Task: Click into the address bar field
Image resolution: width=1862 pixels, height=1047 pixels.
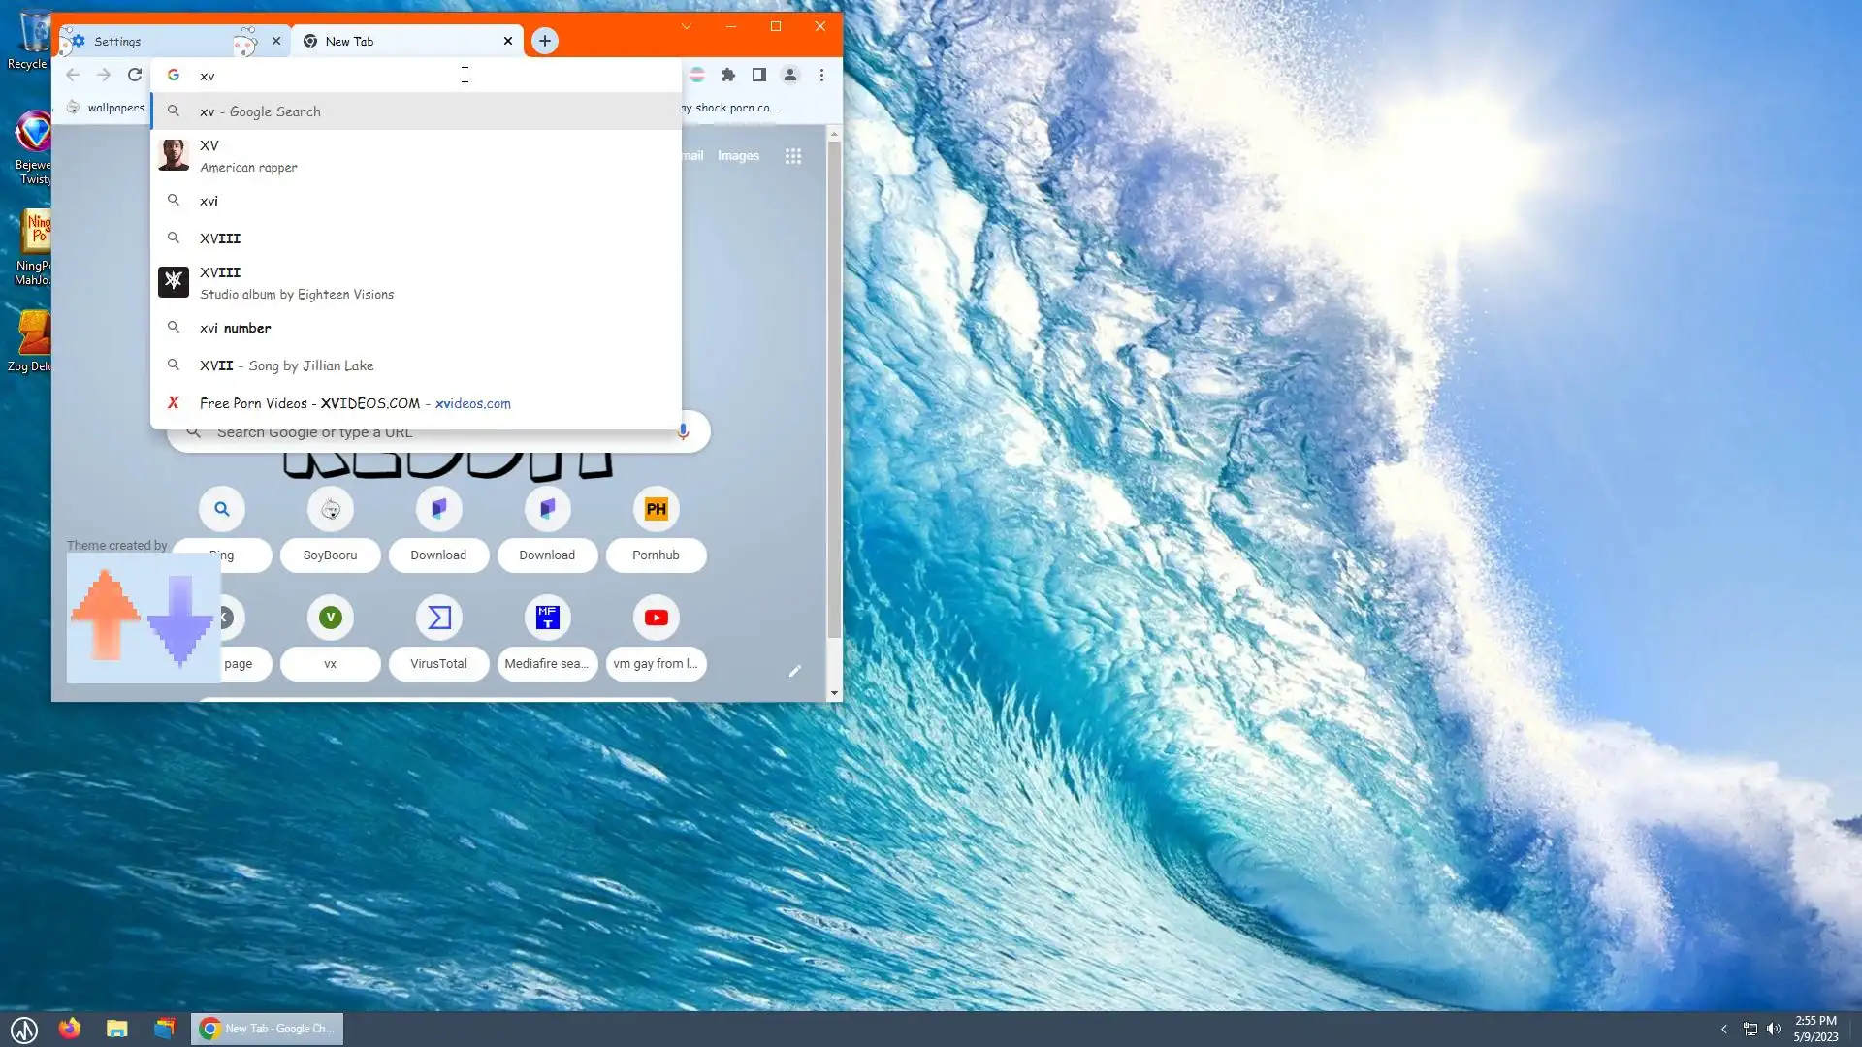Action: 330,76
